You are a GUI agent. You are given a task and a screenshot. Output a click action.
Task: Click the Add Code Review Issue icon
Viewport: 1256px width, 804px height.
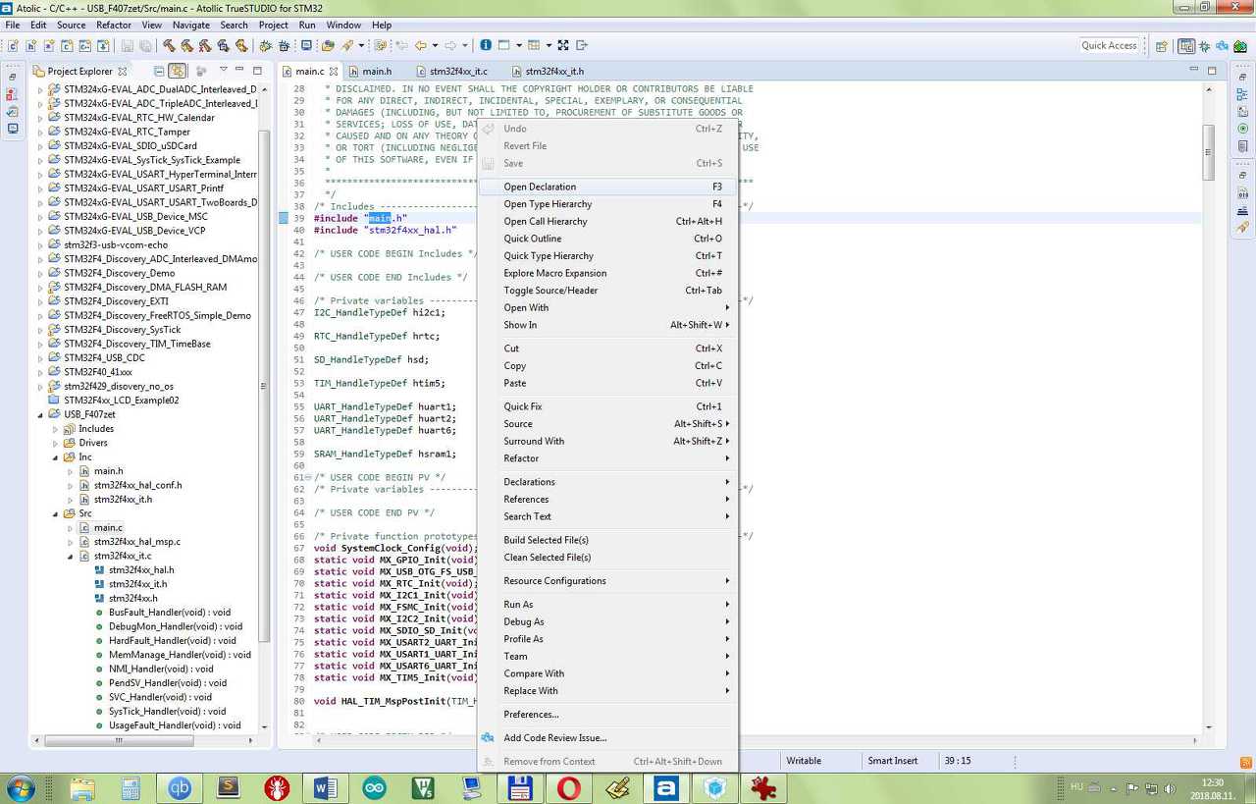[x=488, y=738]
